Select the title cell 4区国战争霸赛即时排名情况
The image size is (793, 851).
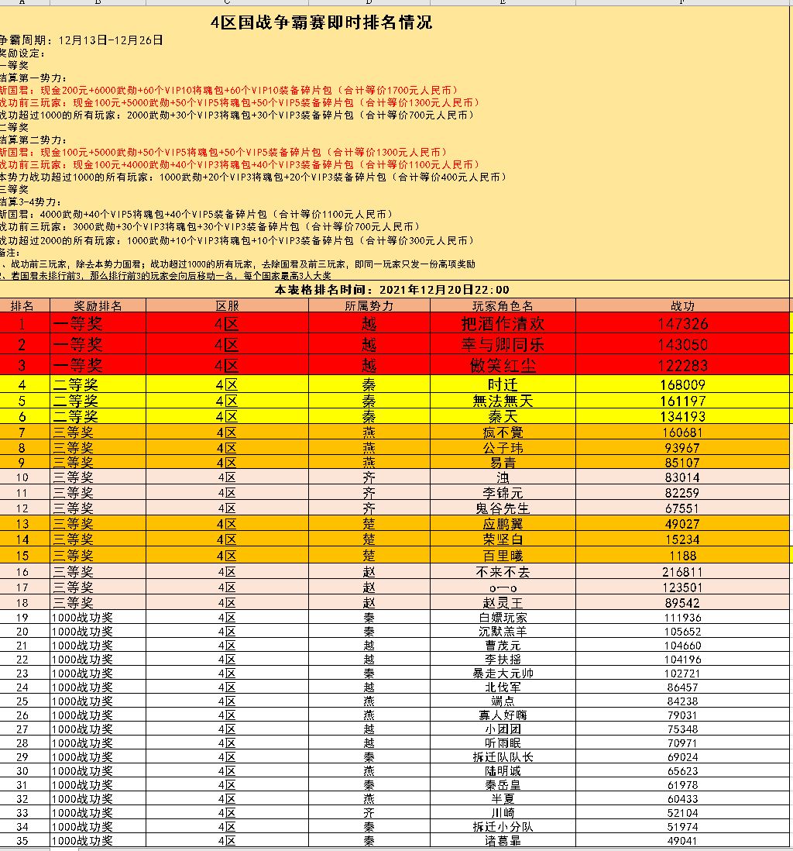click(x=321, y=22)
